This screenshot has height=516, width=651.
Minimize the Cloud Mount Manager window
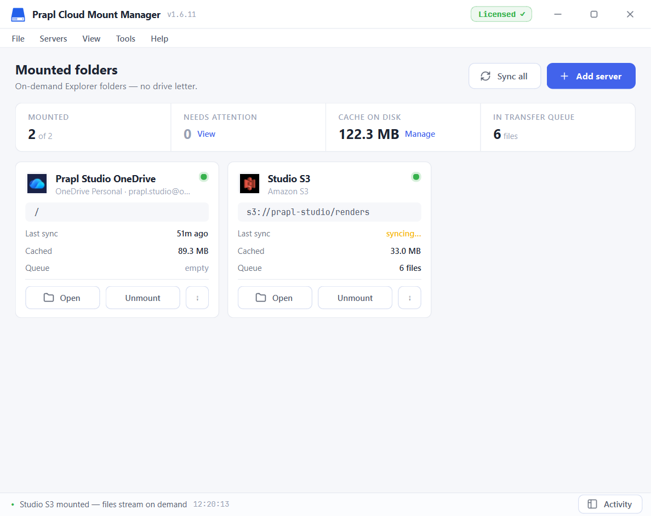coord(558,14)
